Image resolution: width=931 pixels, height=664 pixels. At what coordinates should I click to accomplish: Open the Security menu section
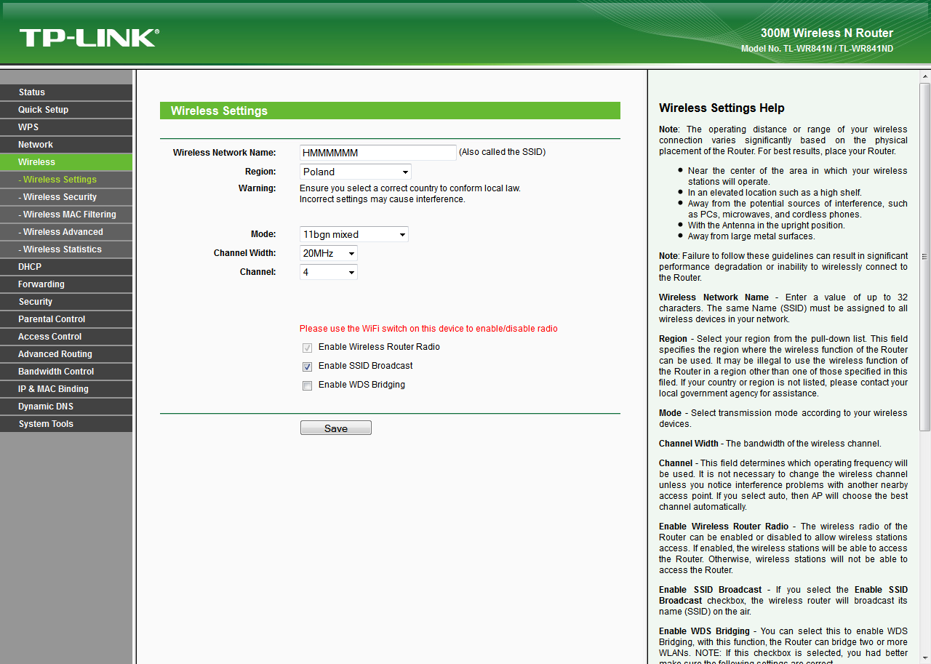pyautogui.click(x=66, y=302)
